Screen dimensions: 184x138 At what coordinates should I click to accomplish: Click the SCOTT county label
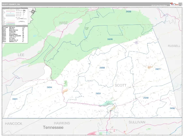tap(120, 85)
